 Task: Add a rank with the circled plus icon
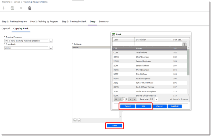75,120
